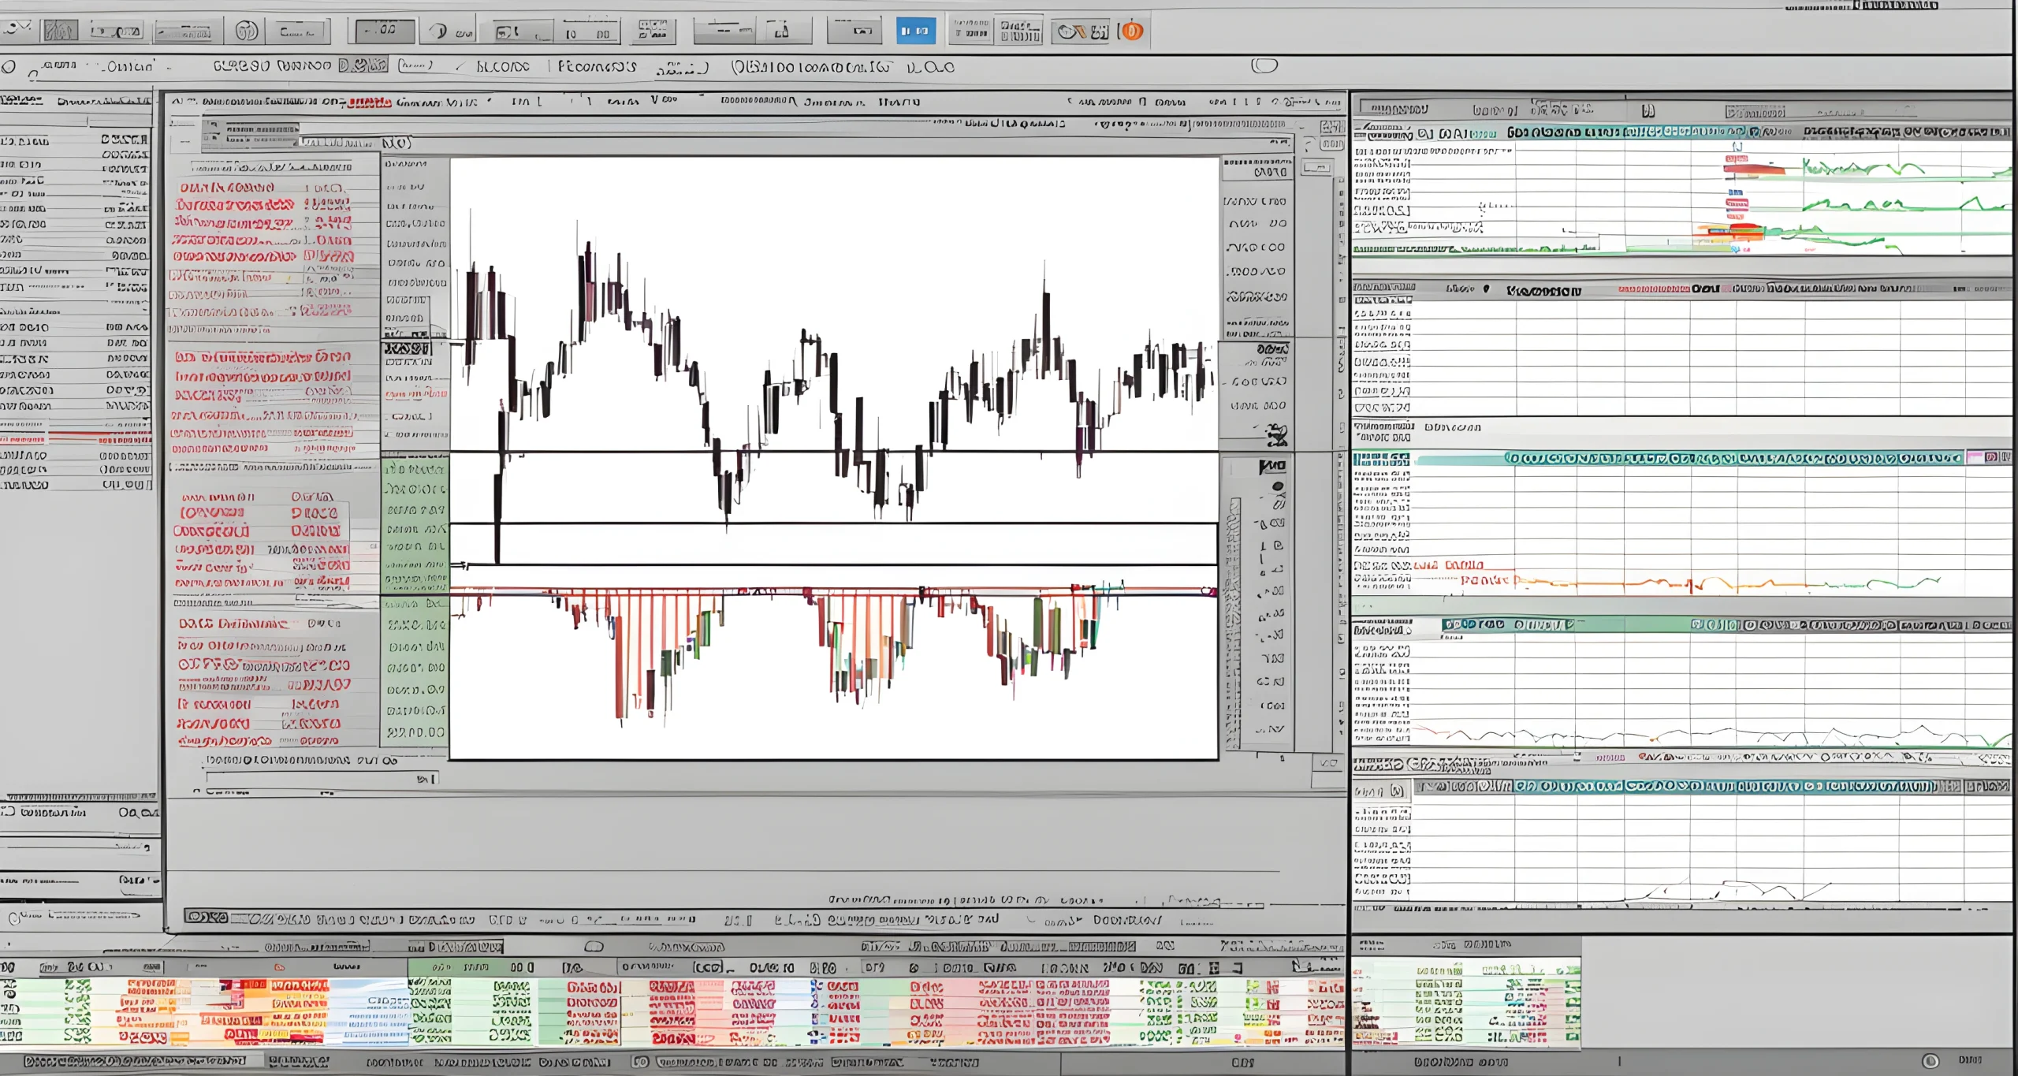Click the top small box icon above the chart's right corner

1332,127
